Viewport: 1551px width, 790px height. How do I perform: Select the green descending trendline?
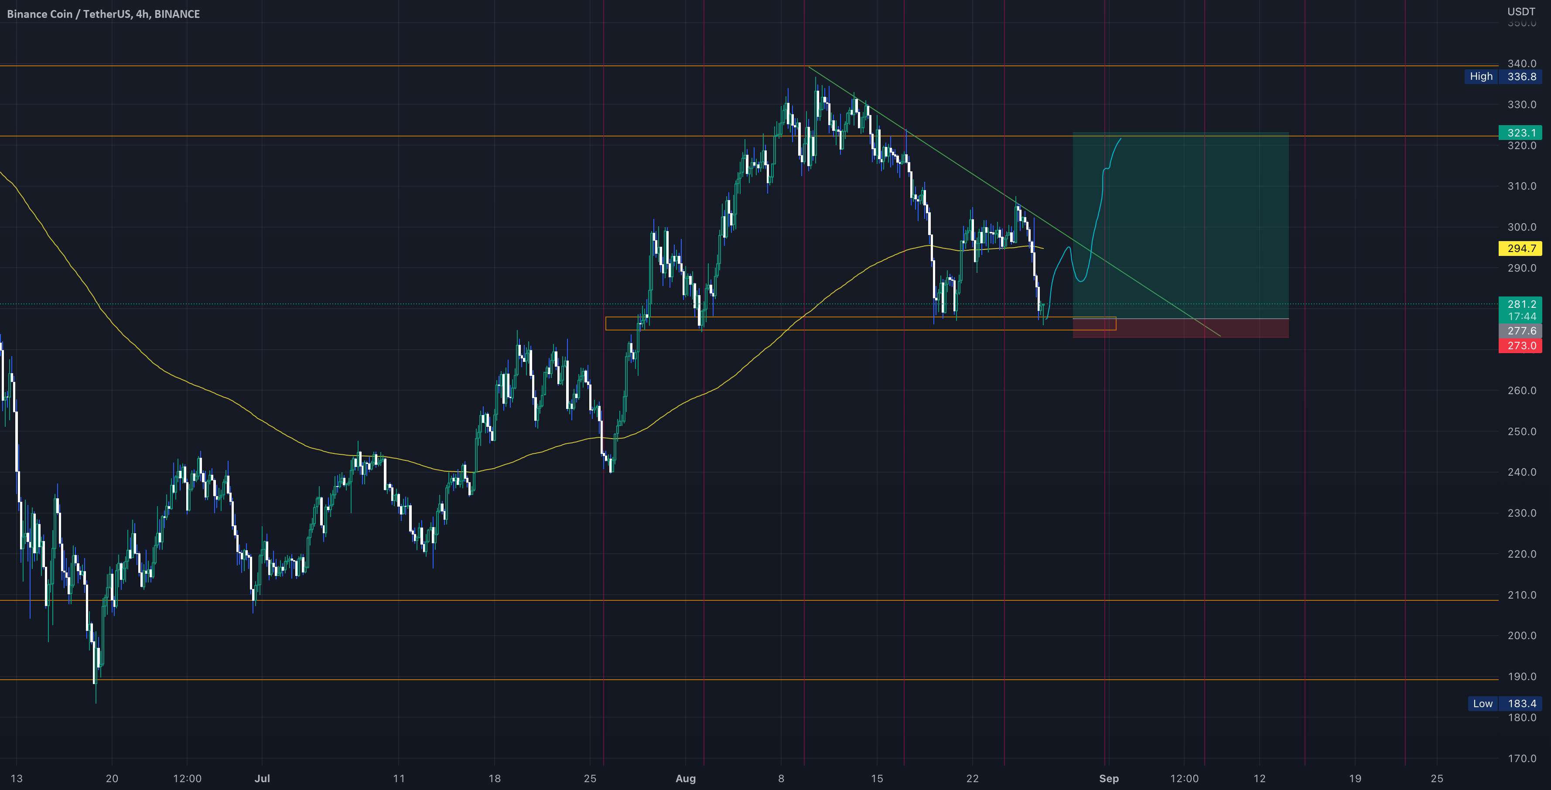click(1014, 201)
